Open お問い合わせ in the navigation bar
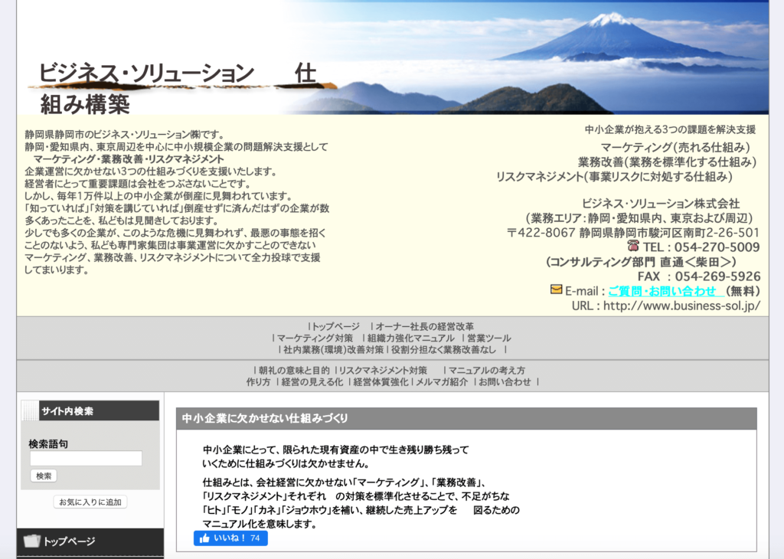 coord(505,382)
